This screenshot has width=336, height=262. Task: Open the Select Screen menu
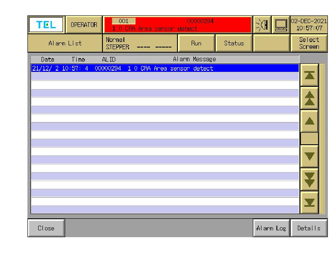[x=309, y=43]
